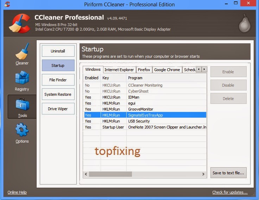Open the Options gear icon
259x200 pixels.
click(x=22, y=130)
